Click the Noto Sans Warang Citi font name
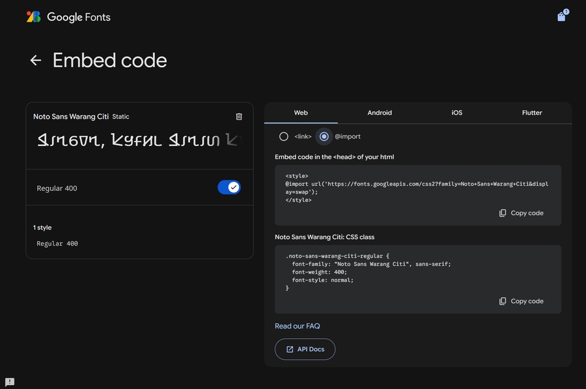 coord(71,117)
